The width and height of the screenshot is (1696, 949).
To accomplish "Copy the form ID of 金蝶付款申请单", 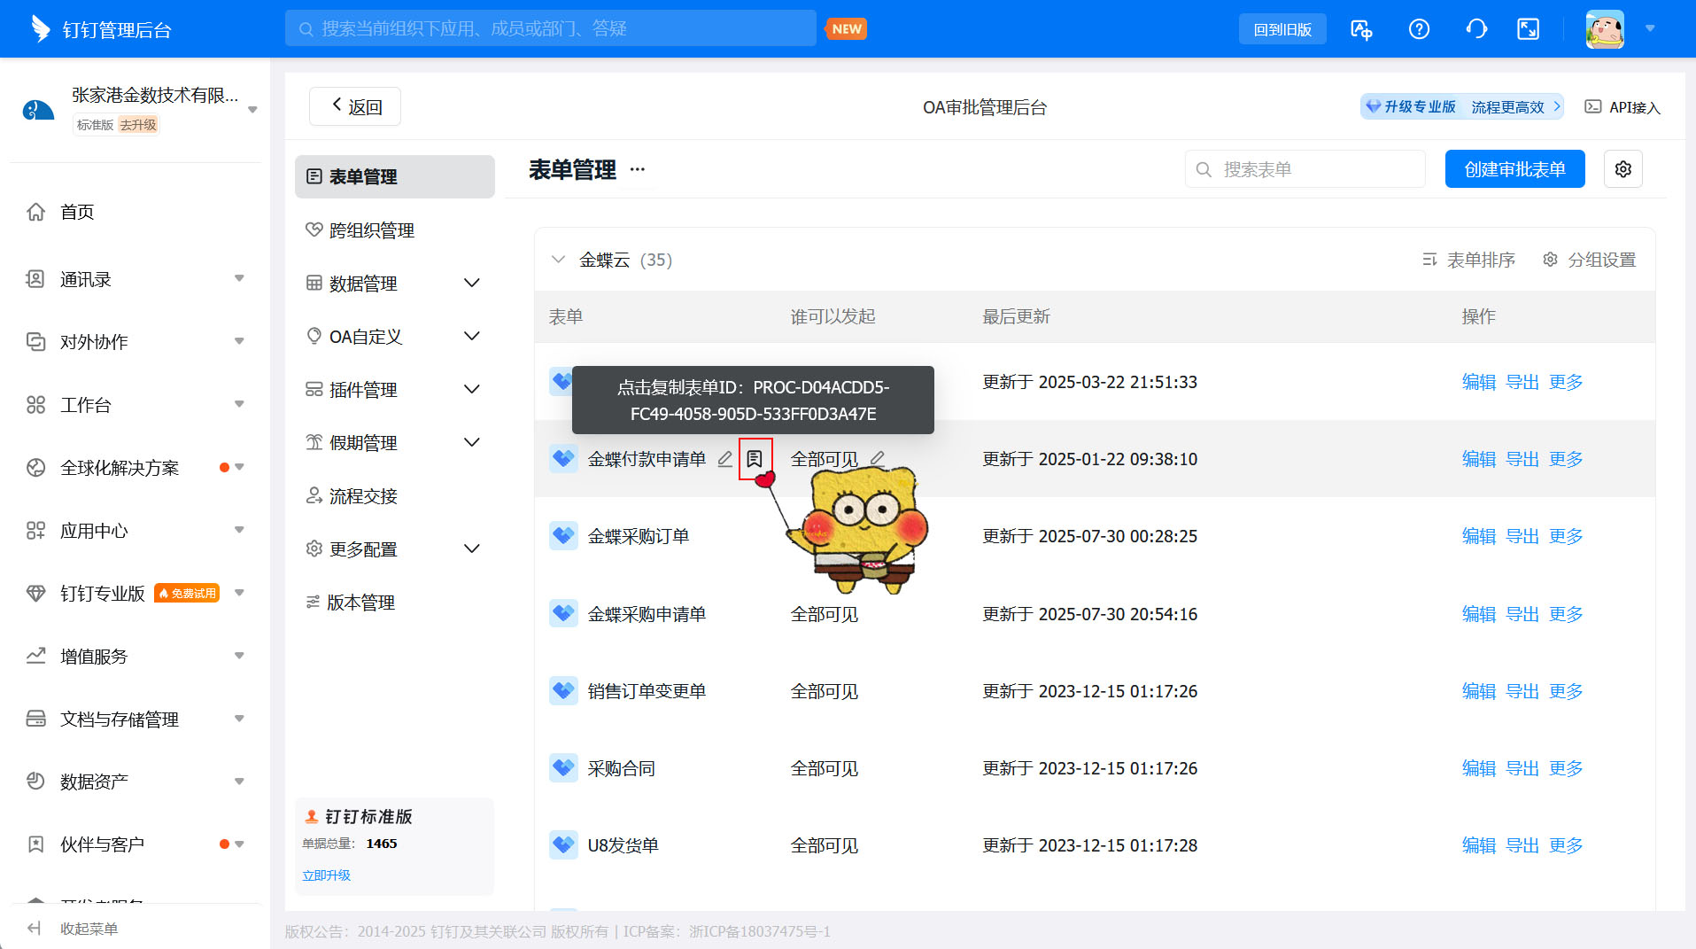I will pyautogui.click(x=755, y=458).
